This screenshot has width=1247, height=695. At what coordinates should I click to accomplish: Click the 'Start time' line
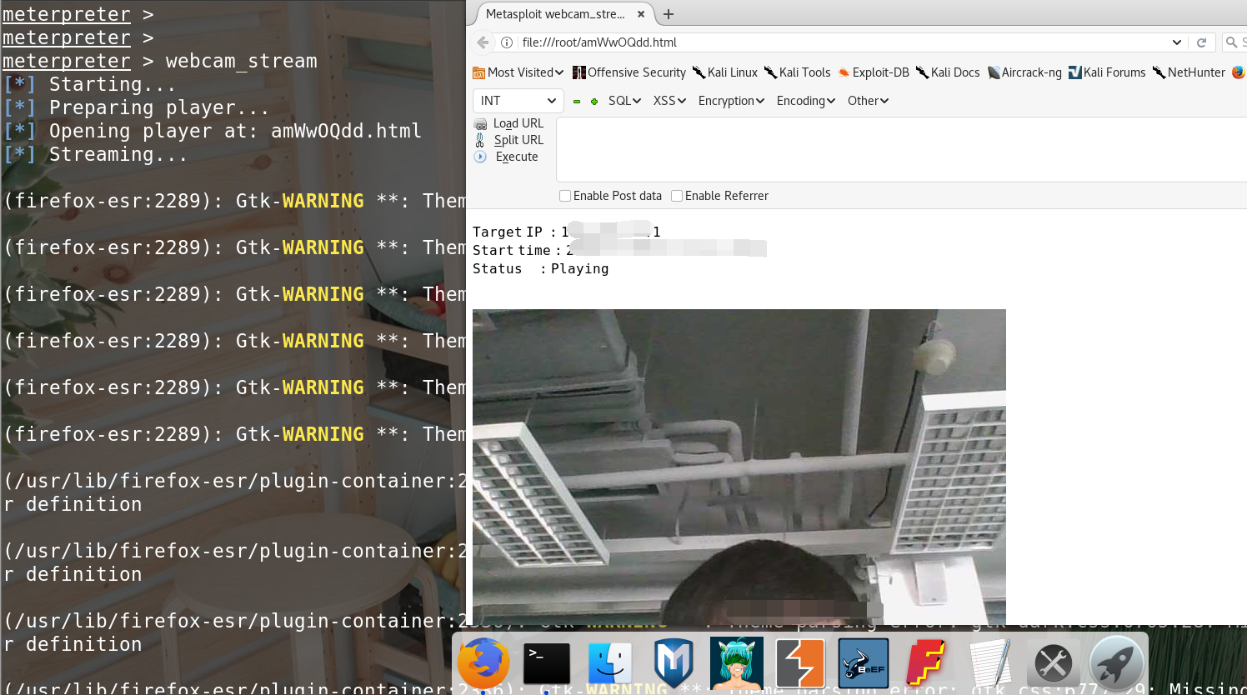619,250
